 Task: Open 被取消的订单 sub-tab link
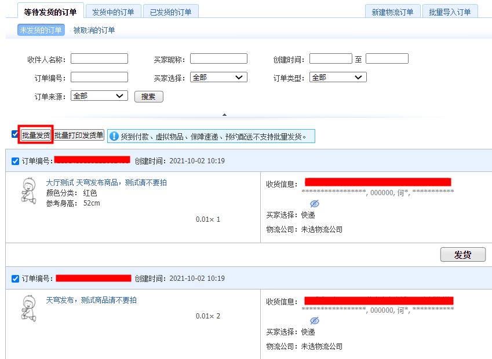click(x=94, y=30)
